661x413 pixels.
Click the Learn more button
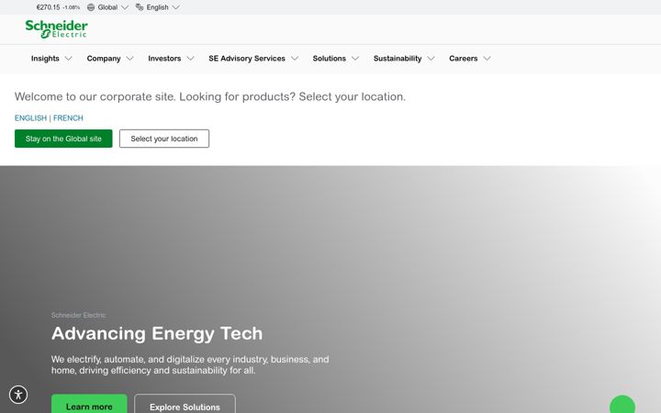[89, 405]
